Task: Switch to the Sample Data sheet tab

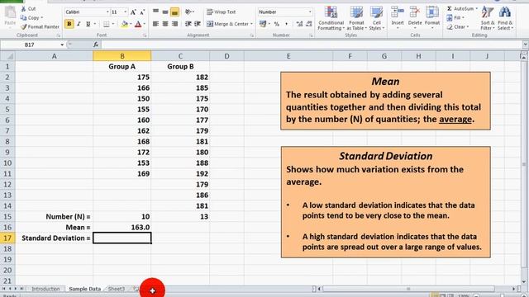Action: point(84,289)
